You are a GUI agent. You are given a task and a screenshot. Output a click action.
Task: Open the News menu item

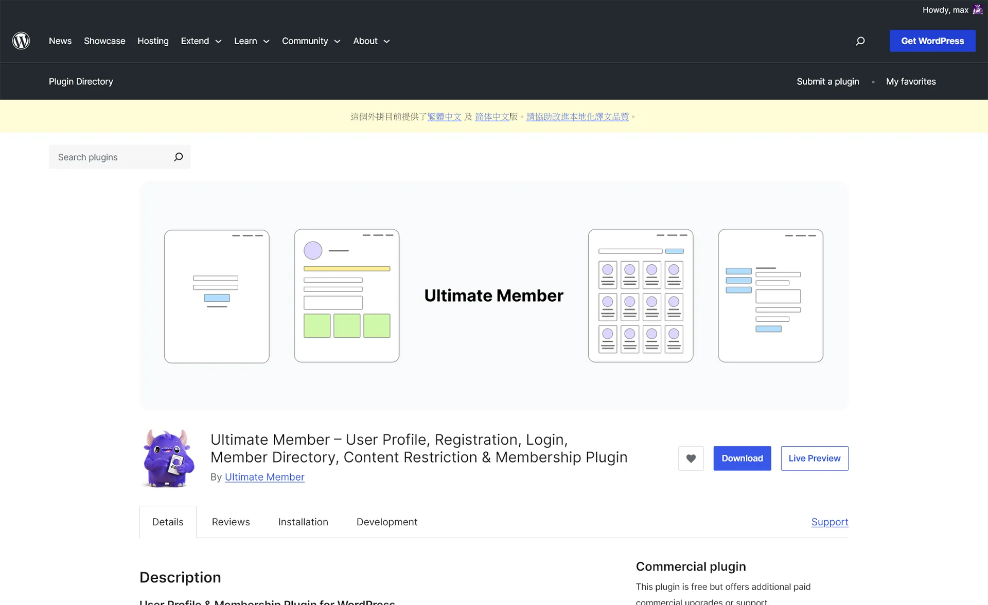[x=60, y=41]
